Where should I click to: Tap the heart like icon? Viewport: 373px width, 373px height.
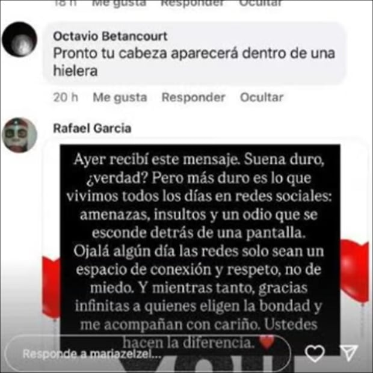pyautogui.click(x=315, y=353)
